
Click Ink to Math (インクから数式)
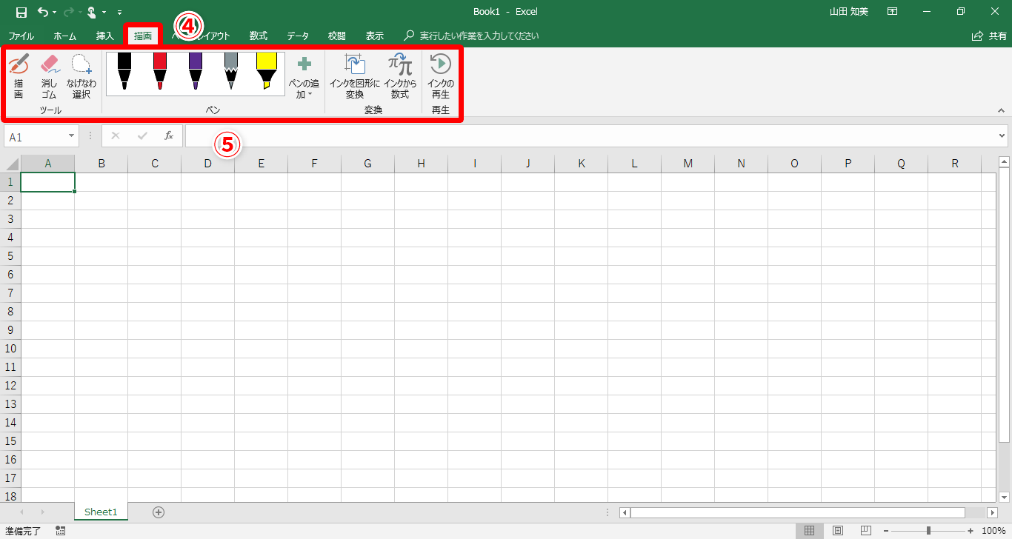point(400,76)
